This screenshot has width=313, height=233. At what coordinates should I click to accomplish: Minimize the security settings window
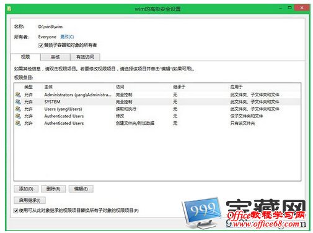tap(281, 8)
